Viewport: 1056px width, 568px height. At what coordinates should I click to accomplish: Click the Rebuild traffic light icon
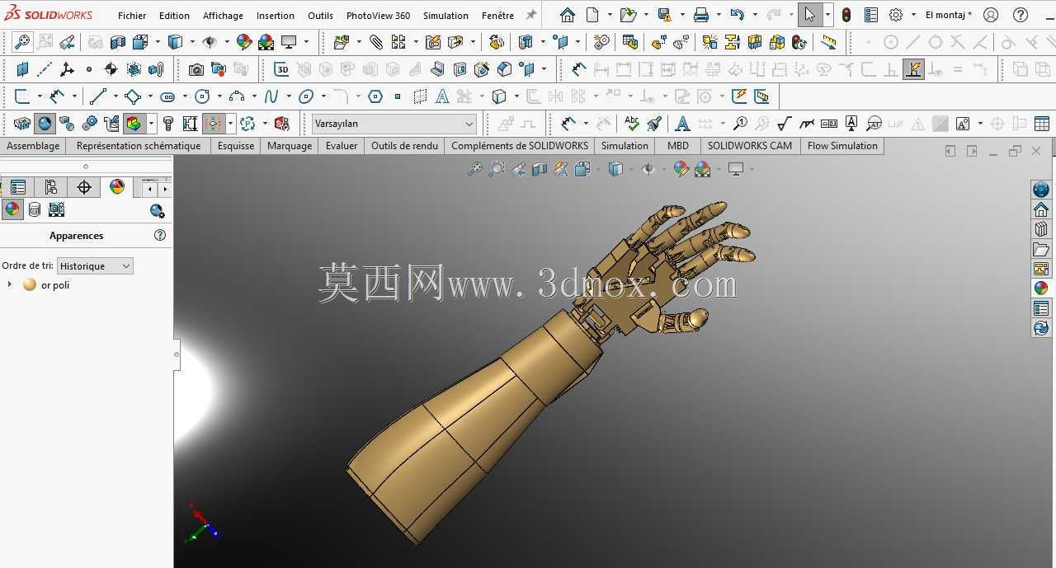[x=846, y=15]
